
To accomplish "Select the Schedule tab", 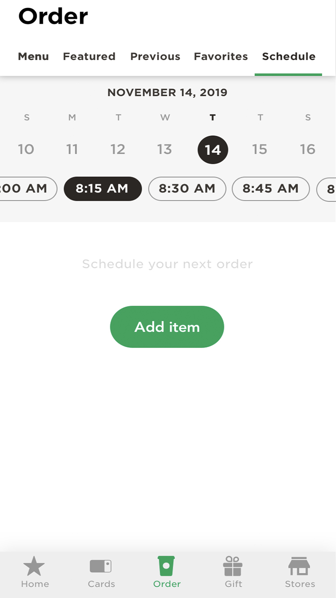I will [x=289, y=56].
